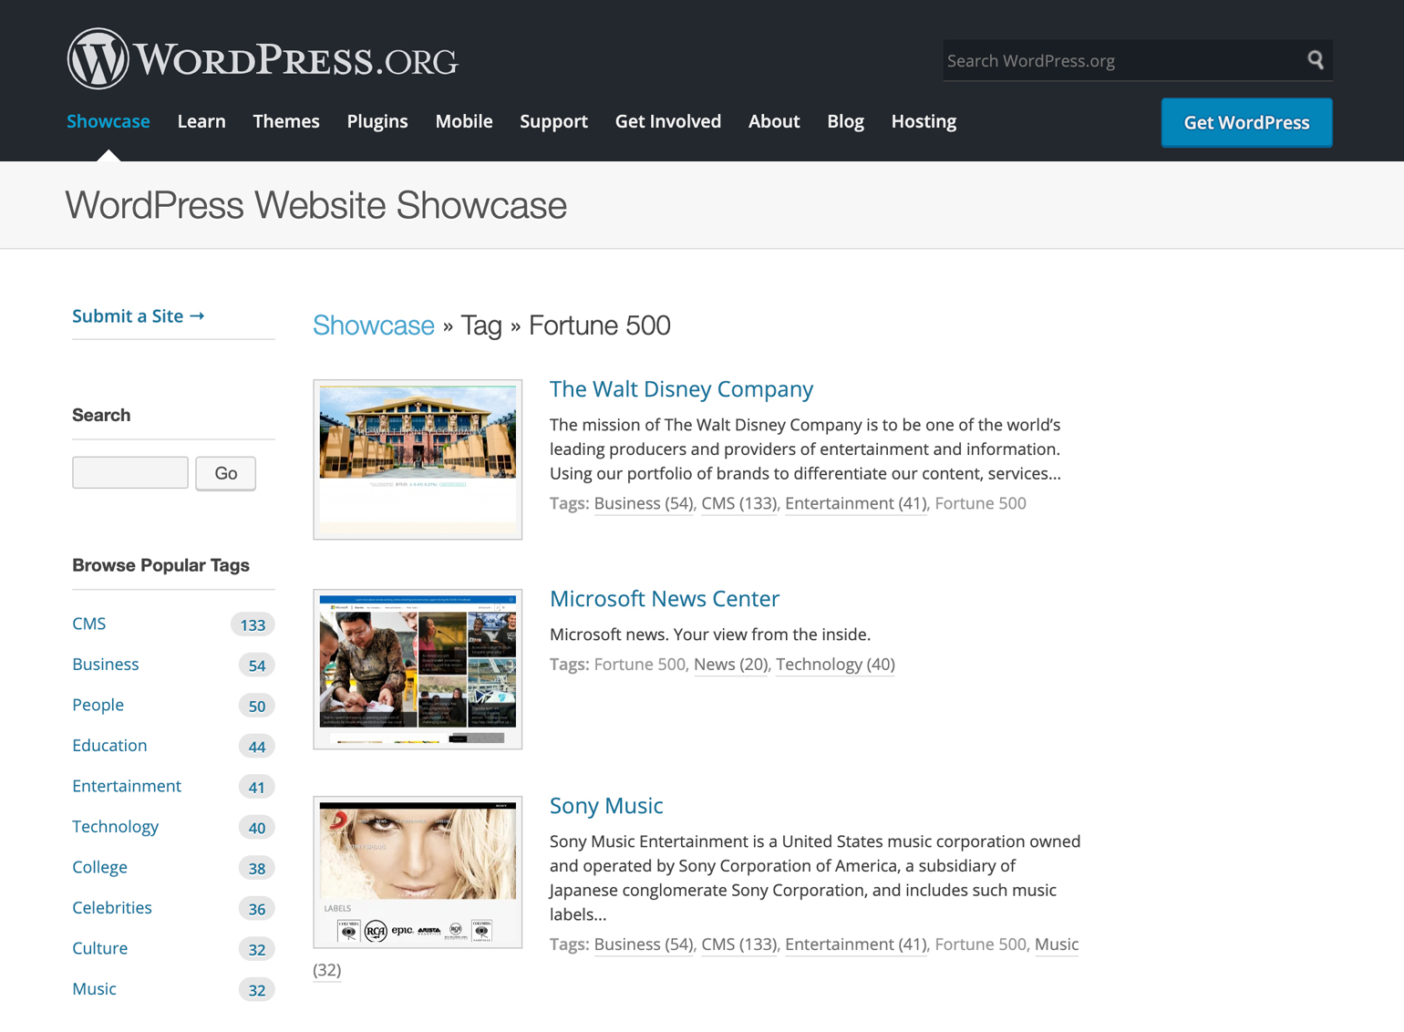1404x1032 pixels.
Task: Browse the Entertainment popular tag
Action: point(127,785)
